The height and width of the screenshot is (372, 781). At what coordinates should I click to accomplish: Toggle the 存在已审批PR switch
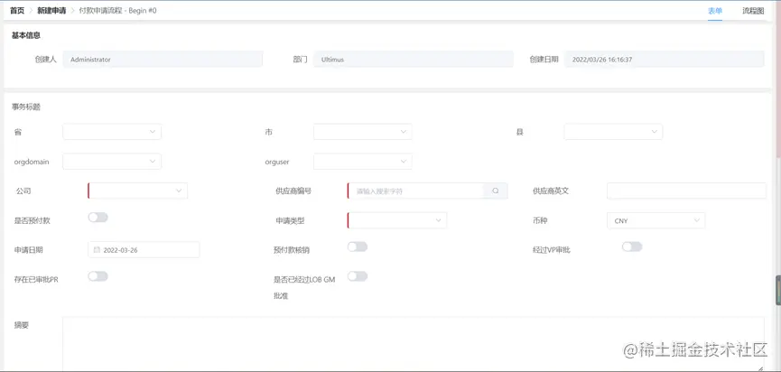tap(98, 276)
